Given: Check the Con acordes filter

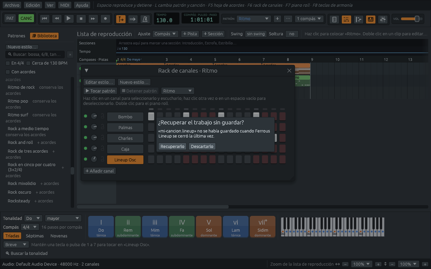Looking at the screenshot, I should pyautogui.click(x=8, y=72).
